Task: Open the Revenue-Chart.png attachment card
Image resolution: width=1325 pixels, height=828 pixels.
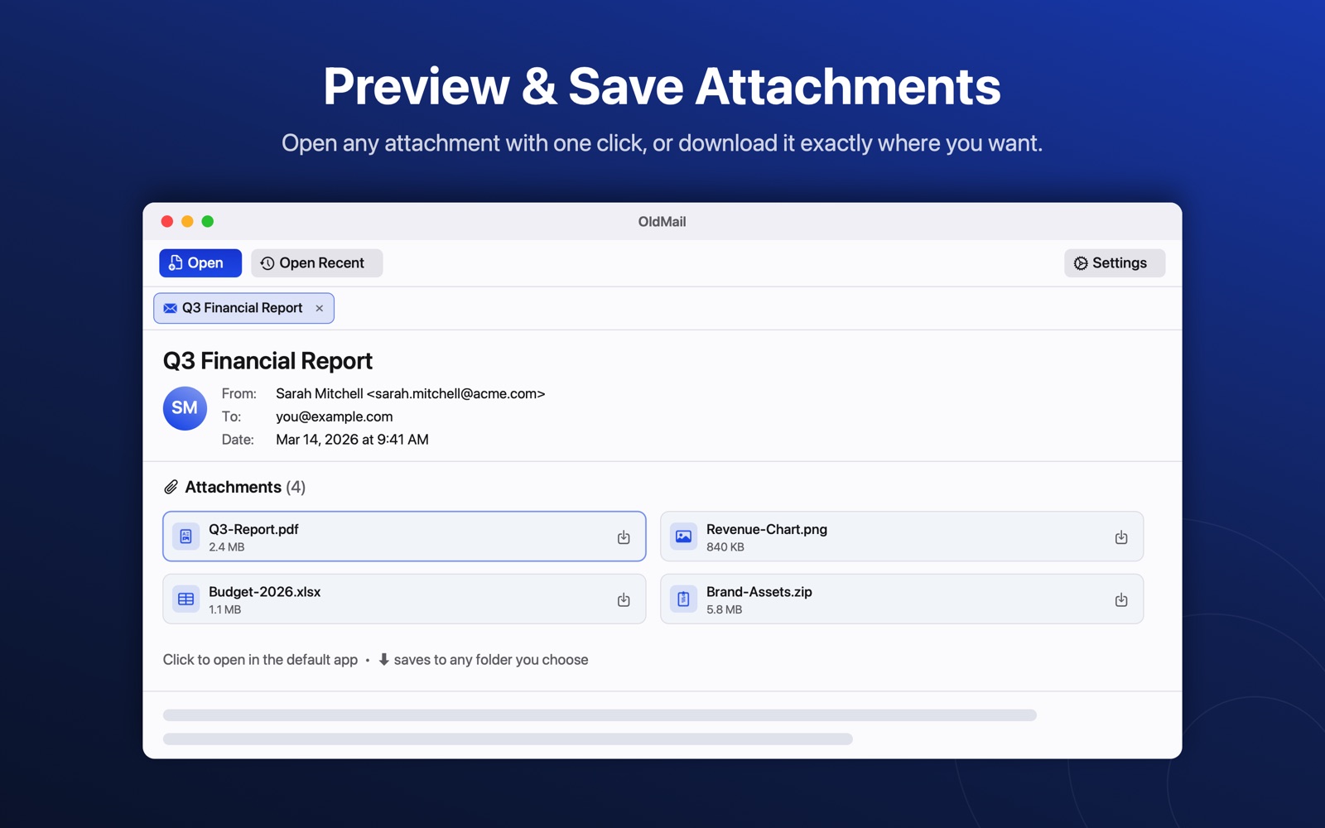Action: 902,537
